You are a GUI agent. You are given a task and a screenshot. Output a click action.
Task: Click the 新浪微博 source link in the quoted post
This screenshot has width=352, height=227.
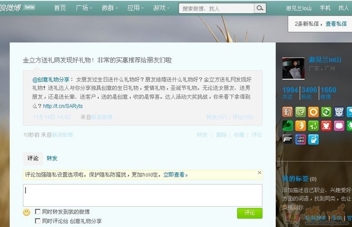101,117
